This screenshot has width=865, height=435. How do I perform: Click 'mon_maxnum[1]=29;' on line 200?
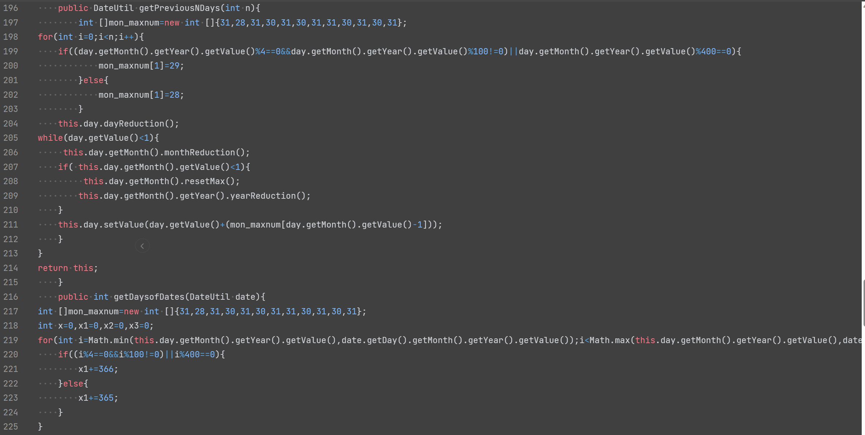141,66
